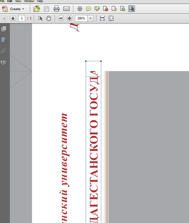Open the Signatures panel
The height and width of the screenshot is (223, 189).
4,63
